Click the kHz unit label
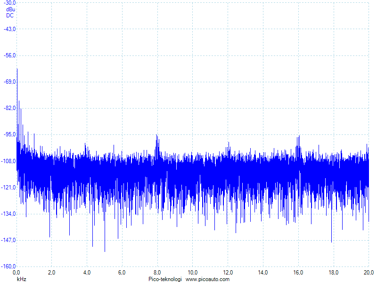Image resolution: width=377 pixels, height=282 pixels. tap(21, 279)
